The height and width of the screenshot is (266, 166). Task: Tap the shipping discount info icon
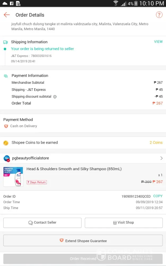click(x=55, y=97)
